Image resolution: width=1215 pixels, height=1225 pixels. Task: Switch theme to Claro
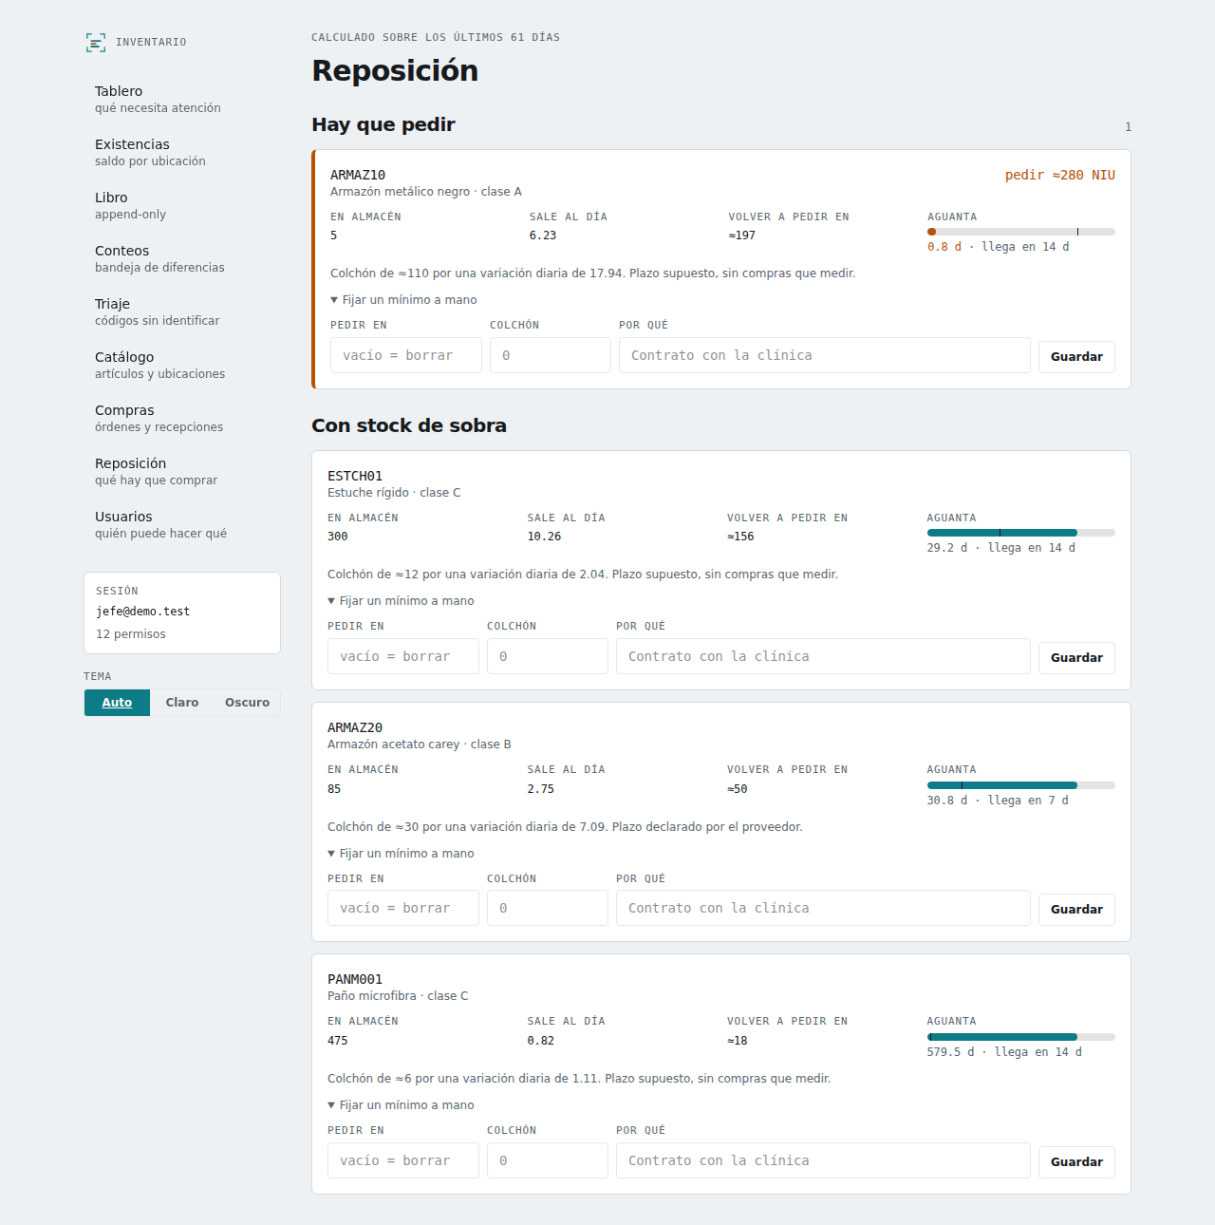[182, 703]
